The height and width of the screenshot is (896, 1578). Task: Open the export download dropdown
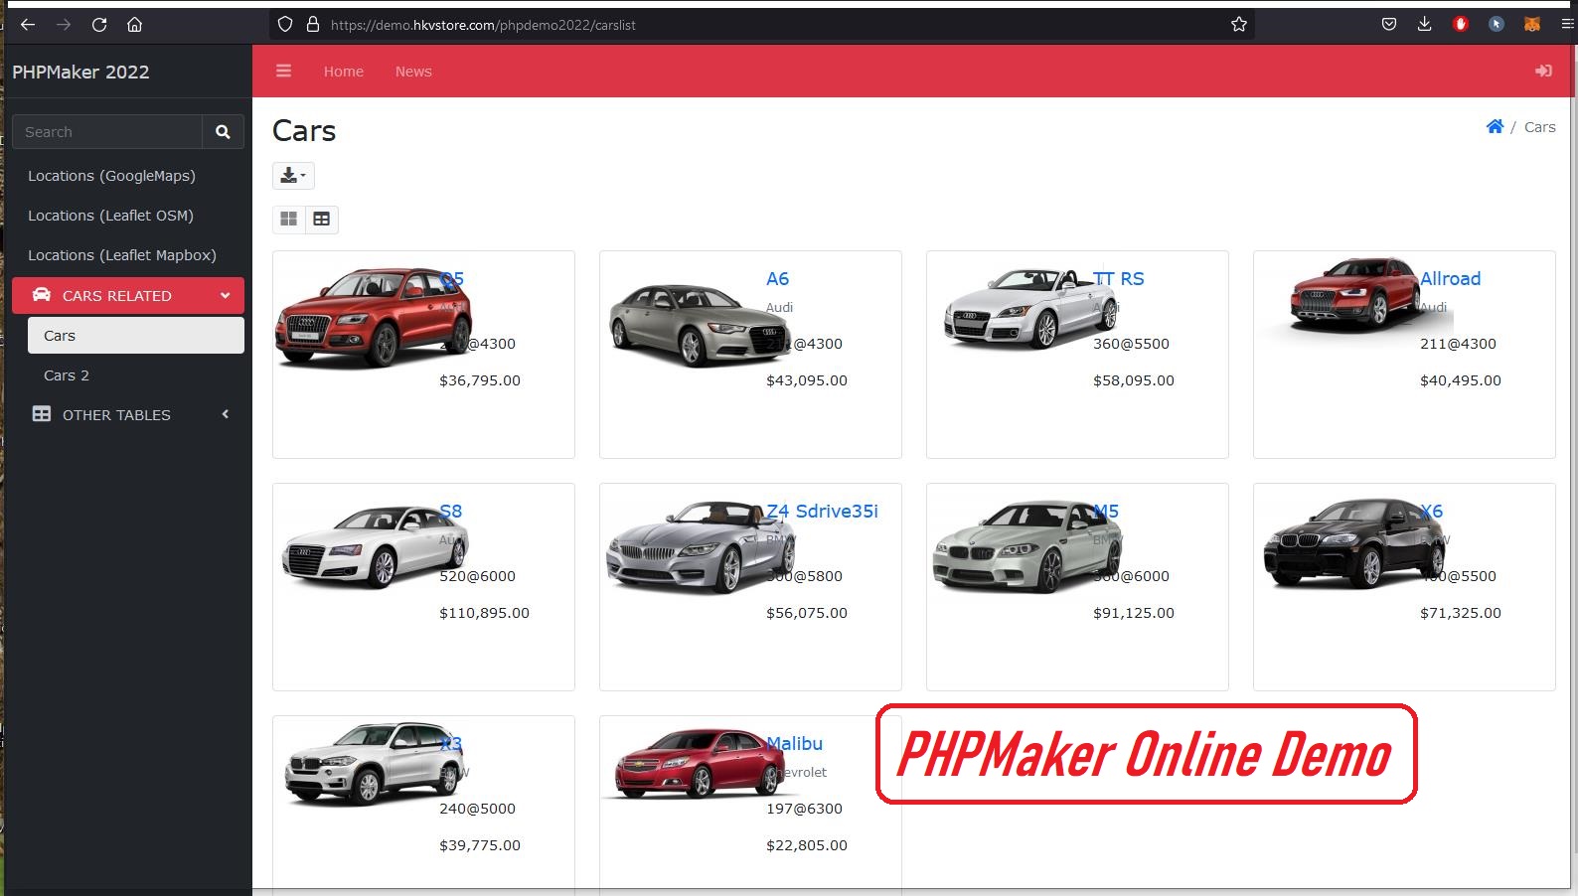pyautogui.click(x=293, y=176)
